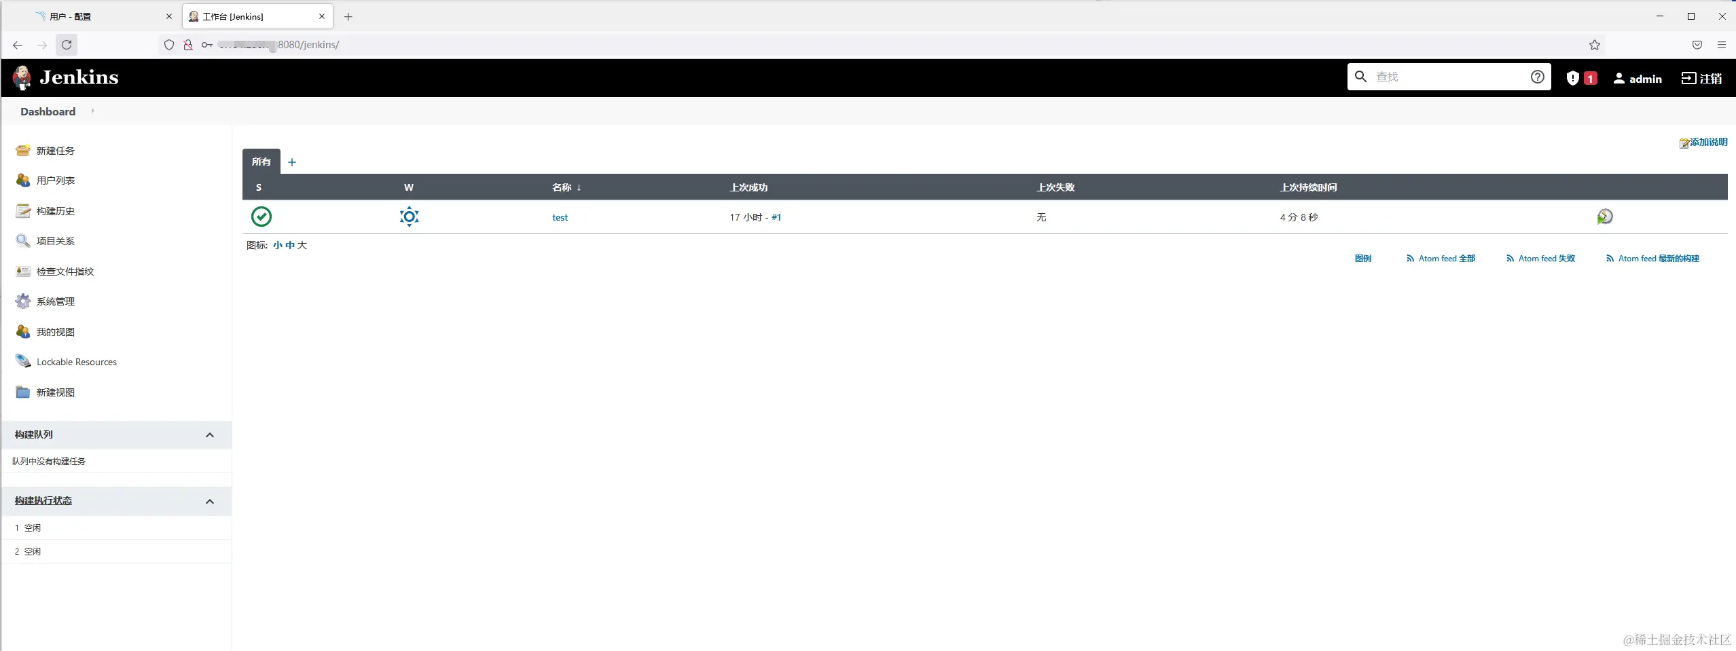Open build #1 link
This screenshot has height=651, width=1736.
tap(776, 217)
